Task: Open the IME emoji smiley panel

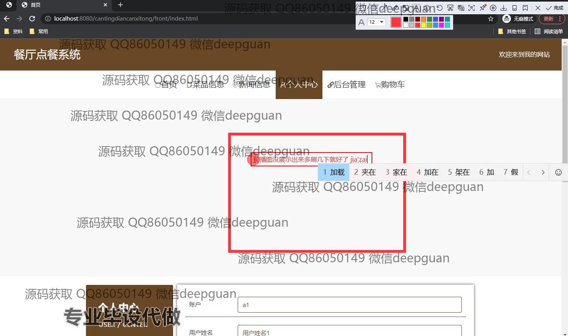Action: point(558,172)
